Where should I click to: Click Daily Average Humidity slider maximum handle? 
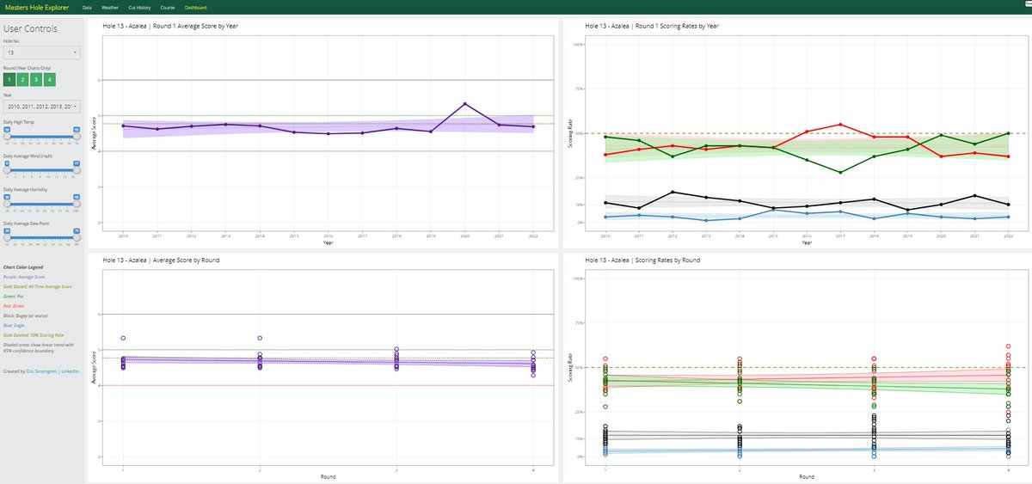[x=77, y=203]
